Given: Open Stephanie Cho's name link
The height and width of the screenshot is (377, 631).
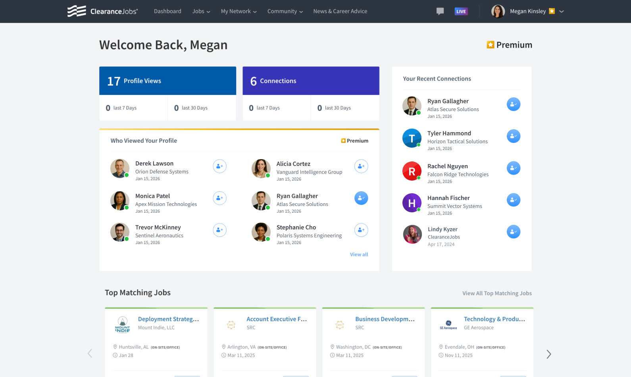Looking at the screenshot, I should 296,227.
